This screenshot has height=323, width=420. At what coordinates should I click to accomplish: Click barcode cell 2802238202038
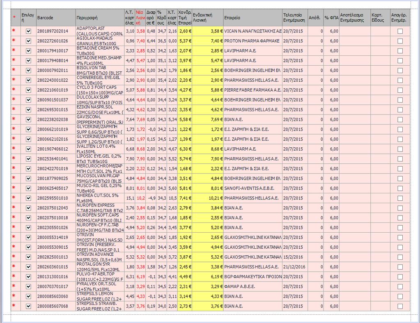point(56,120)
